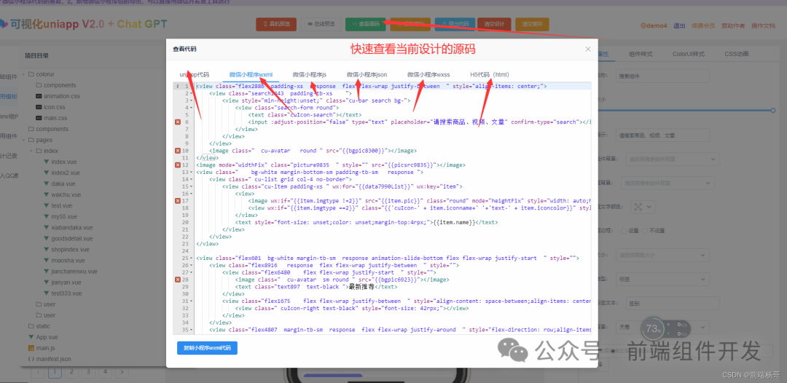The width and height of the screenshot is (787, 383).
Task: Click the info marker on line 1
Action: pos(178,86)
